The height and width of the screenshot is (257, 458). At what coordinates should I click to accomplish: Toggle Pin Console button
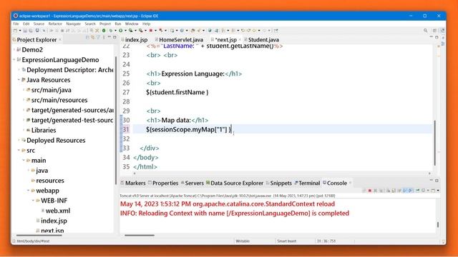(417, 191)
